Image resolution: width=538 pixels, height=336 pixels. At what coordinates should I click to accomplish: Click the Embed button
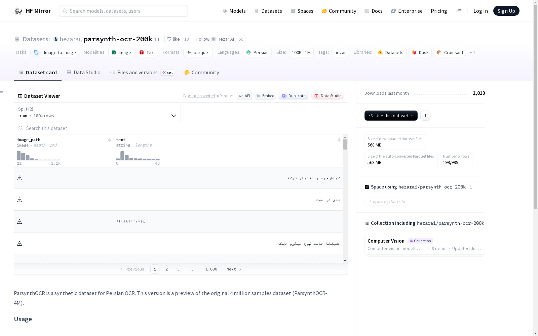click(265, 96)
